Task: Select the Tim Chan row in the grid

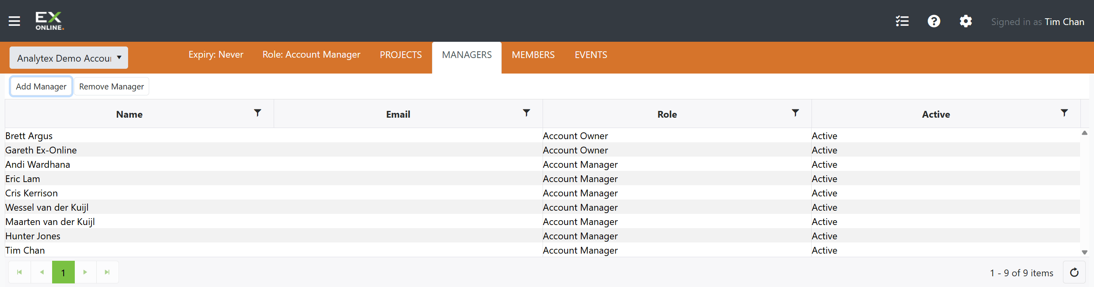Action: (x=542, y=250)
